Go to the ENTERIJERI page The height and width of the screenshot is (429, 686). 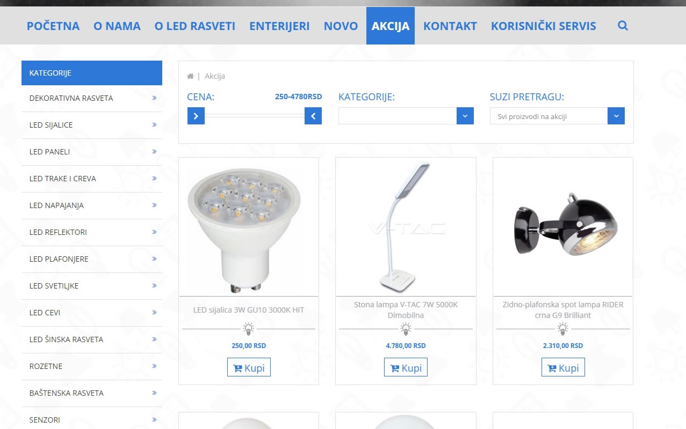tap(279, 26)
